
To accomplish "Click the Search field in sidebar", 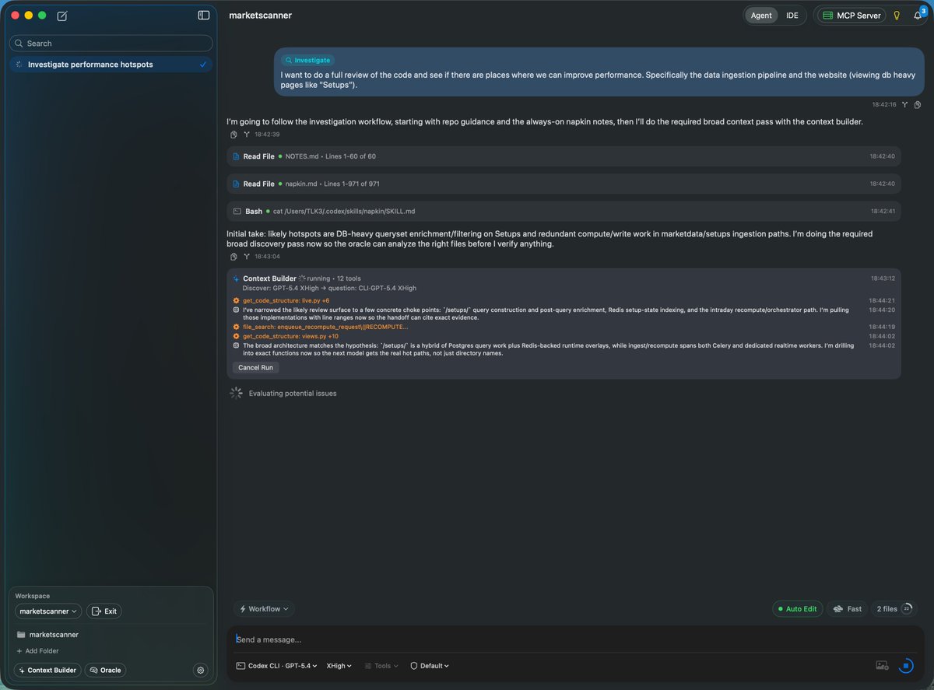I will click(111, 44).
